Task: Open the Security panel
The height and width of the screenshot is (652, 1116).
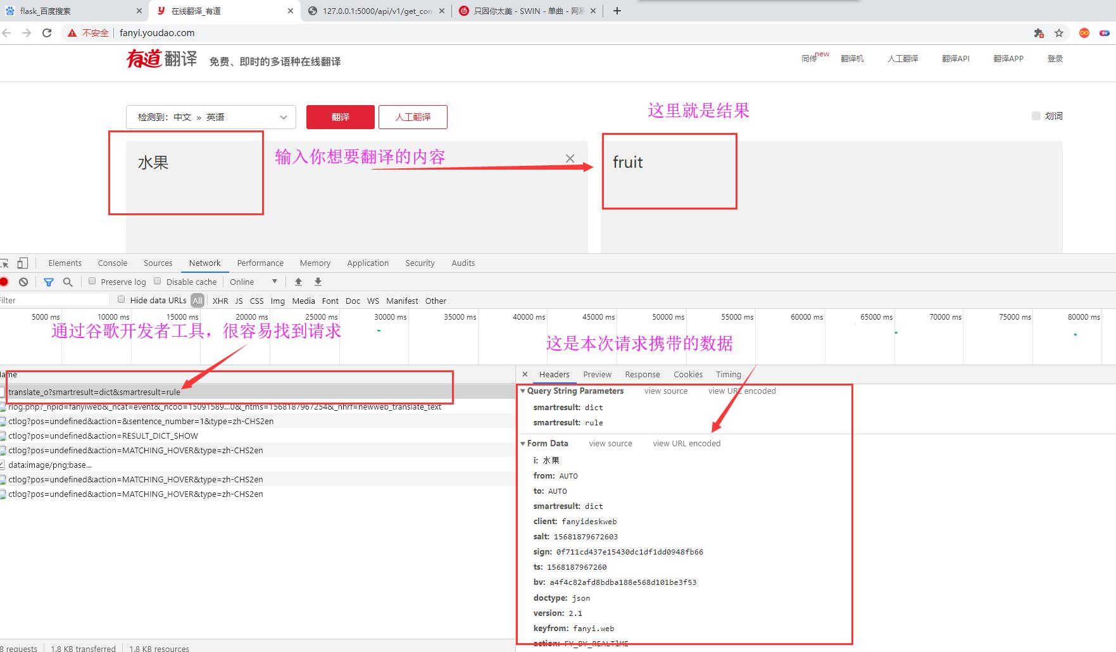Action: tap(420, 263)
